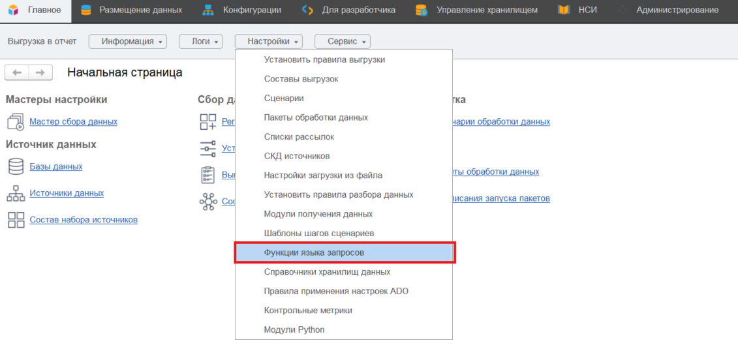This screenshot has width=738, height=351.
Task: Open the Мастер сбора данных link
Action: [73, 121]
